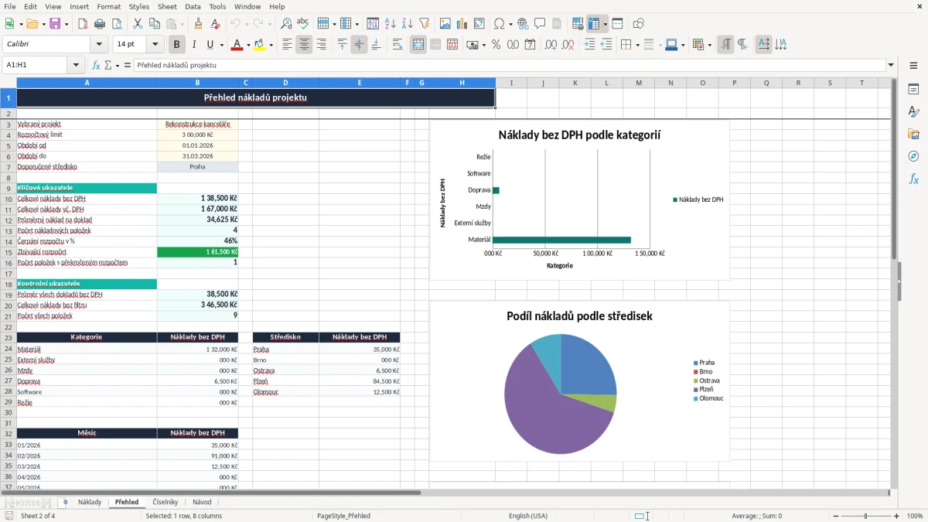Screen dimensions: 928x522
Task: Click the formula input line
Action: (509, 66)
